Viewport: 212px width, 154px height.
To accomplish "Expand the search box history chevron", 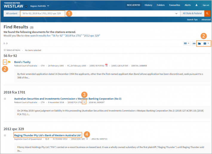I will click(176, 13).
